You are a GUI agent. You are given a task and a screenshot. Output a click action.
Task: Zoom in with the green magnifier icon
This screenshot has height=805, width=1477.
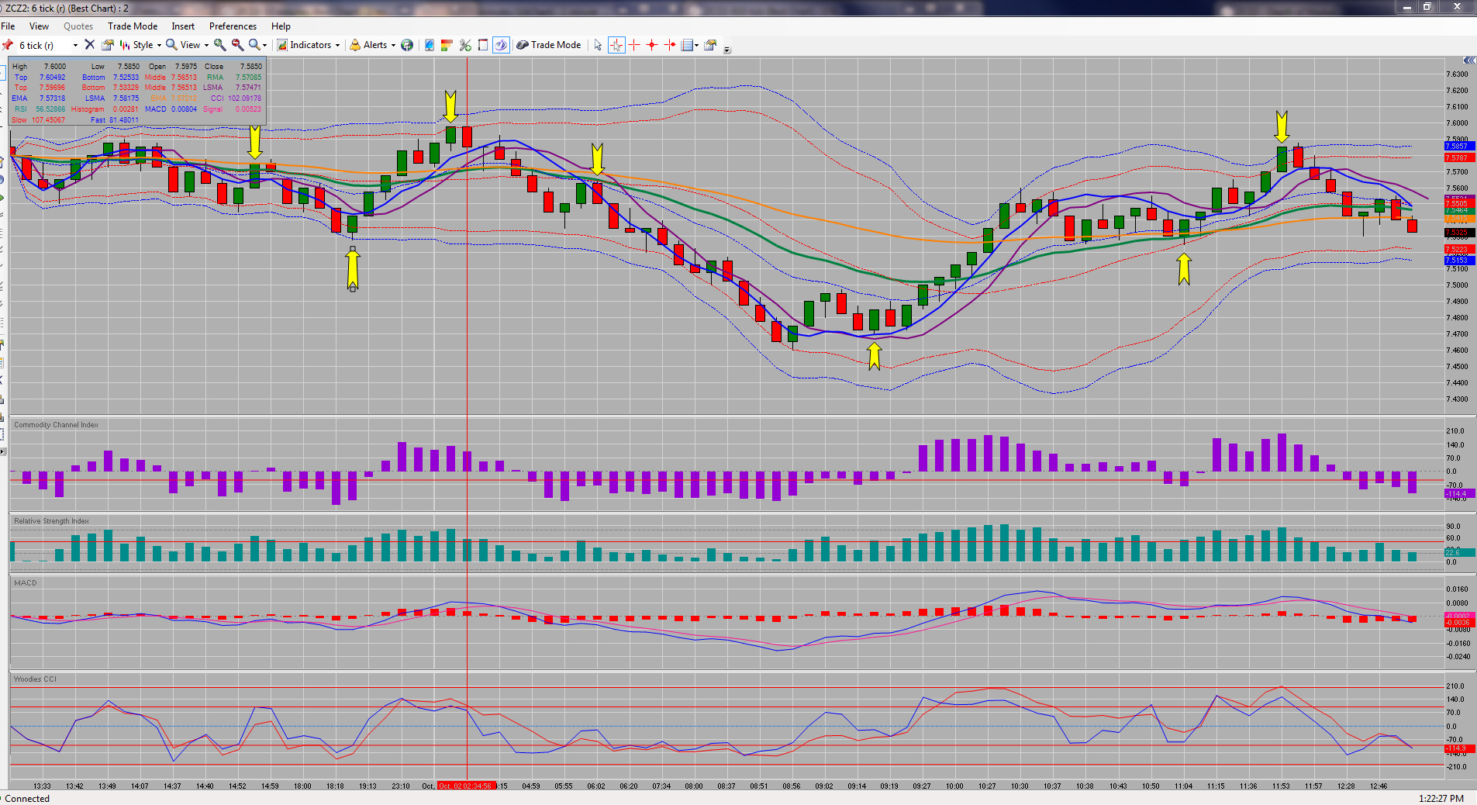point(220,45)
